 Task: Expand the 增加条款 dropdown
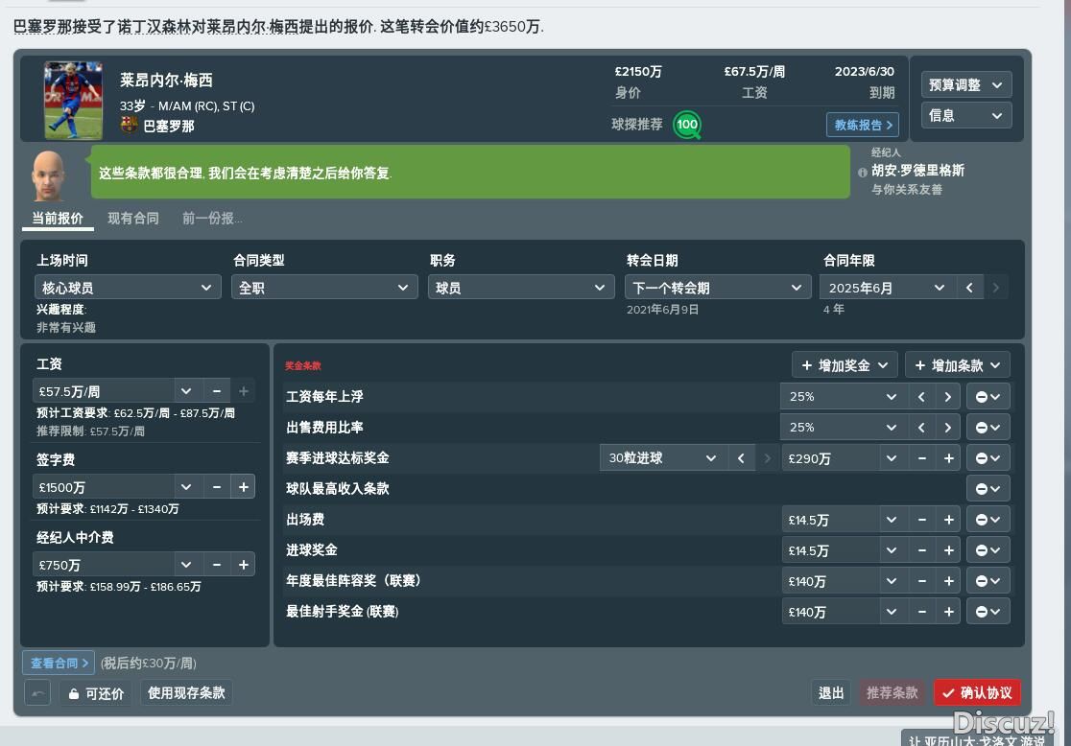[958, 365]
